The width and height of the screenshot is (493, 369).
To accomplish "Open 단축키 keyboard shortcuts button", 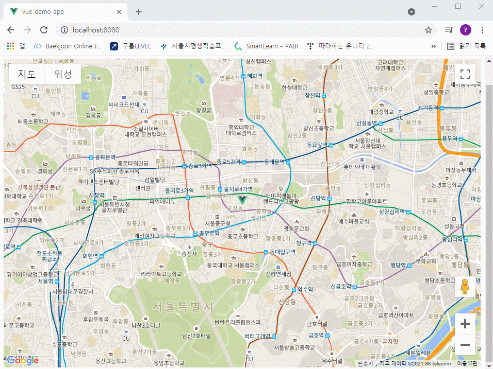I will click(x=365, y=363).
